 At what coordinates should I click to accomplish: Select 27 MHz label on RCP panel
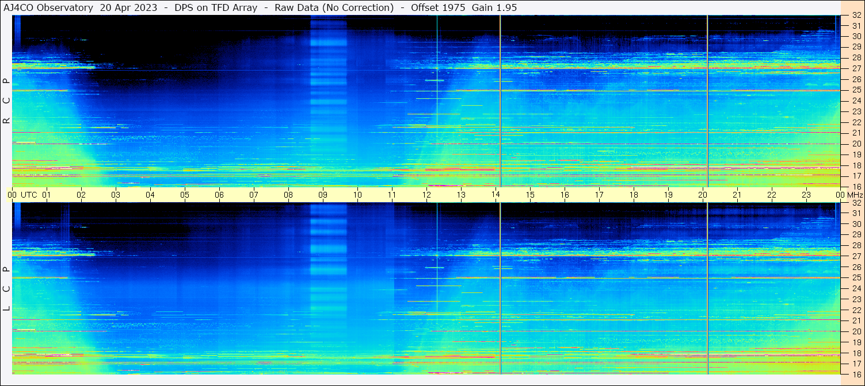(x=856, y=68)
